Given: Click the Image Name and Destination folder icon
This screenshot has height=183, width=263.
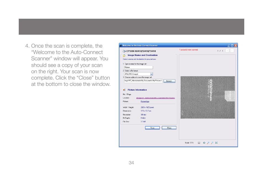Looking at the screenshot, I should click(124, 55).
